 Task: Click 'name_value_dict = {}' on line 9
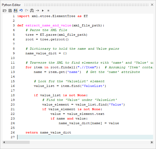(46, 53)
